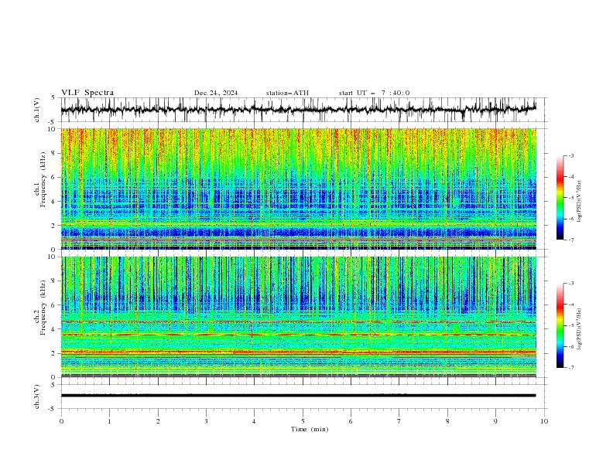The height and width of the screenshot is (473, 613).
Task: Click time axis tick label "7"
Action: [399, 421]
